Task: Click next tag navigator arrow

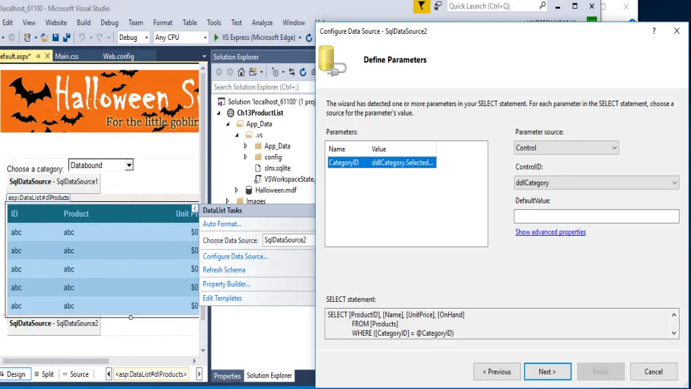Action: pyautogui.click(x=199, y=374)
